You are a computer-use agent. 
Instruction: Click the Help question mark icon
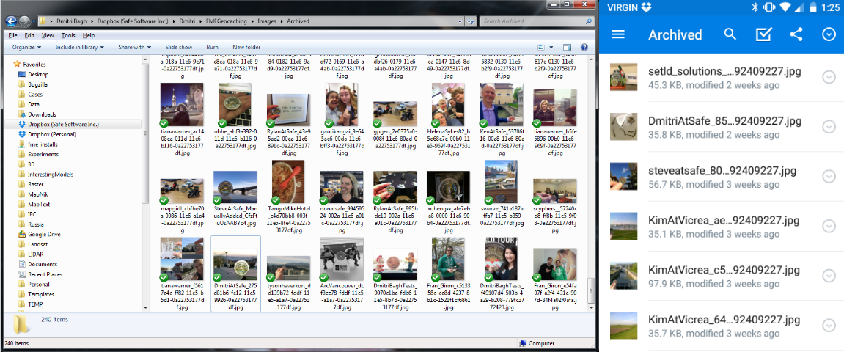coord(584,48)
